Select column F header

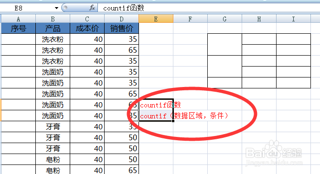pos(190,19)
